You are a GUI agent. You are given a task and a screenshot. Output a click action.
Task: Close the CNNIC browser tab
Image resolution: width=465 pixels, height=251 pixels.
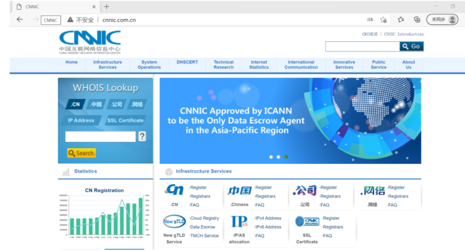pos(94,7)
